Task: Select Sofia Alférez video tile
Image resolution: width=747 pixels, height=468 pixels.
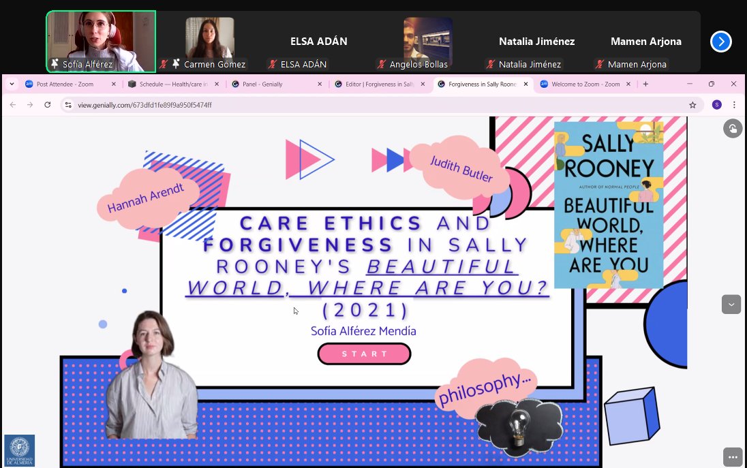Action: coord(101,42)
